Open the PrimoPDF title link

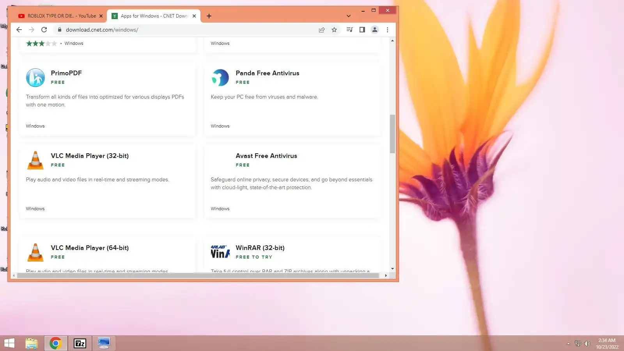click(x=66, y=73)
